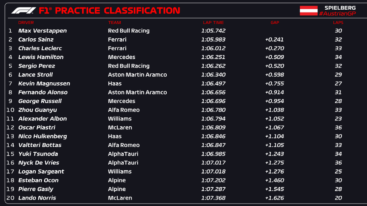Select Oscar Piastri in position 12
Viewport: 367px width, 206px height.
pos(37,128)
